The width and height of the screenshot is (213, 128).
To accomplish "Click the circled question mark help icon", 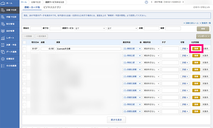I will click(146, 2).
